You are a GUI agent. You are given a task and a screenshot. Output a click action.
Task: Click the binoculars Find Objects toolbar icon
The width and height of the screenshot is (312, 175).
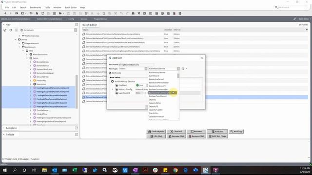[133, 13]
